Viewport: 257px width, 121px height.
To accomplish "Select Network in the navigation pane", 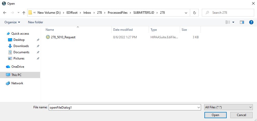I will coord(17,83).
